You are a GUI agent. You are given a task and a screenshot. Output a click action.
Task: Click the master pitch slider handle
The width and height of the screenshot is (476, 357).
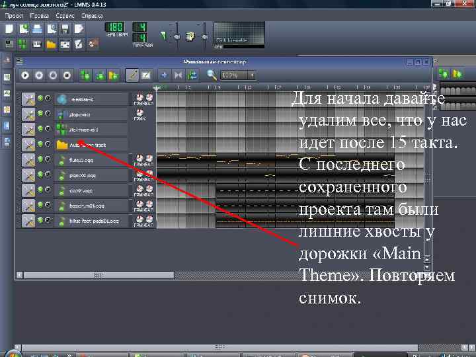204,37
